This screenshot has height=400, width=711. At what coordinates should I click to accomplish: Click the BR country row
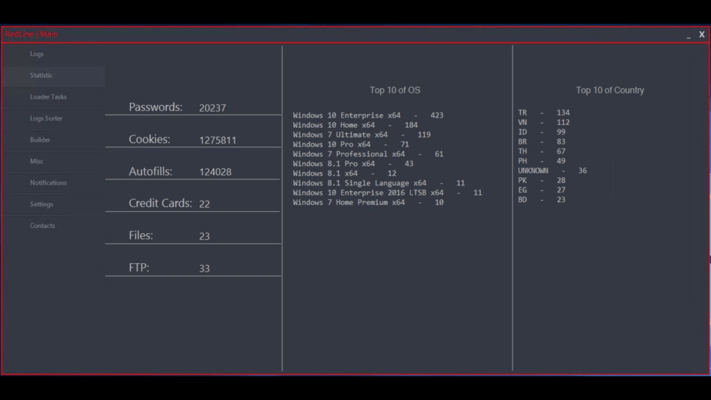tap(542, 142)
